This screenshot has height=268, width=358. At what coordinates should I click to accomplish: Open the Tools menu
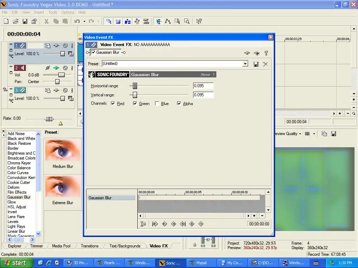click(53, 12)
